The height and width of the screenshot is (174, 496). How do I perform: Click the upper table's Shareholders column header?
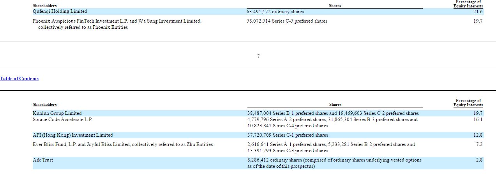coord(44,6)
